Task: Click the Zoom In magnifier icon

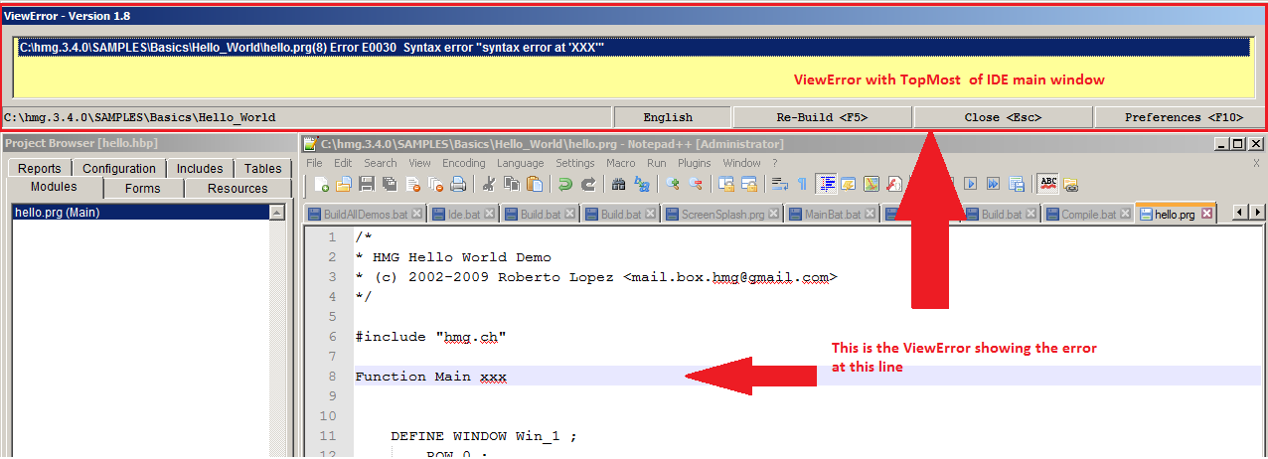Action: pyautogui.click(x=673, y=184)
